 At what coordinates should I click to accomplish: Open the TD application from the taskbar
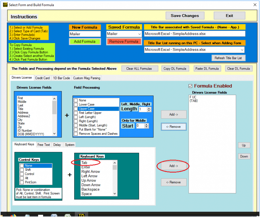pos(81,215)
